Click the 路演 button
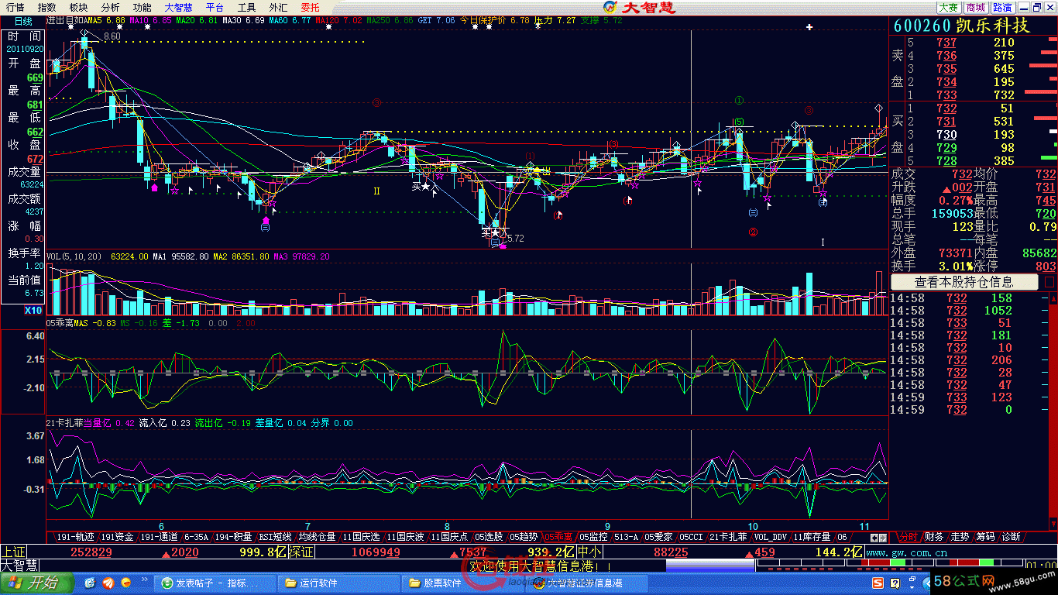The image size is (1058, 595). (x=1002, y=7)
